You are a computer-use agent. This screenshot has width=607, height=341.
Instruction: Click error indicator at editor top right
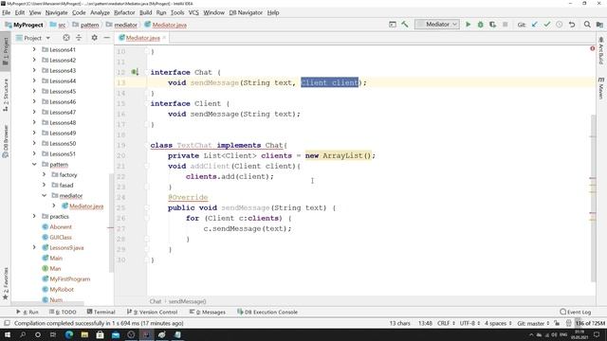point(592,48)
